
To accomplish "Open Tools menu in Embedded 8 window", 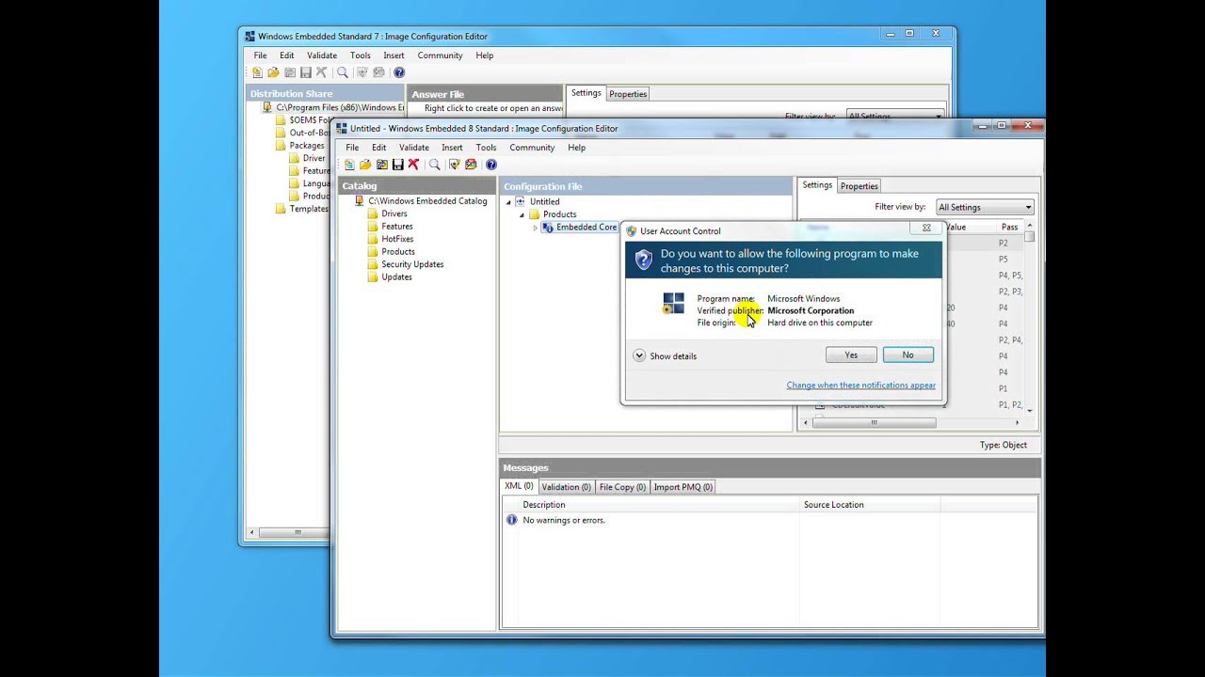I will [486, 148].
